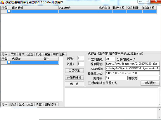
Task: Click the 清空 button under the request list
Action: (47, 54)
